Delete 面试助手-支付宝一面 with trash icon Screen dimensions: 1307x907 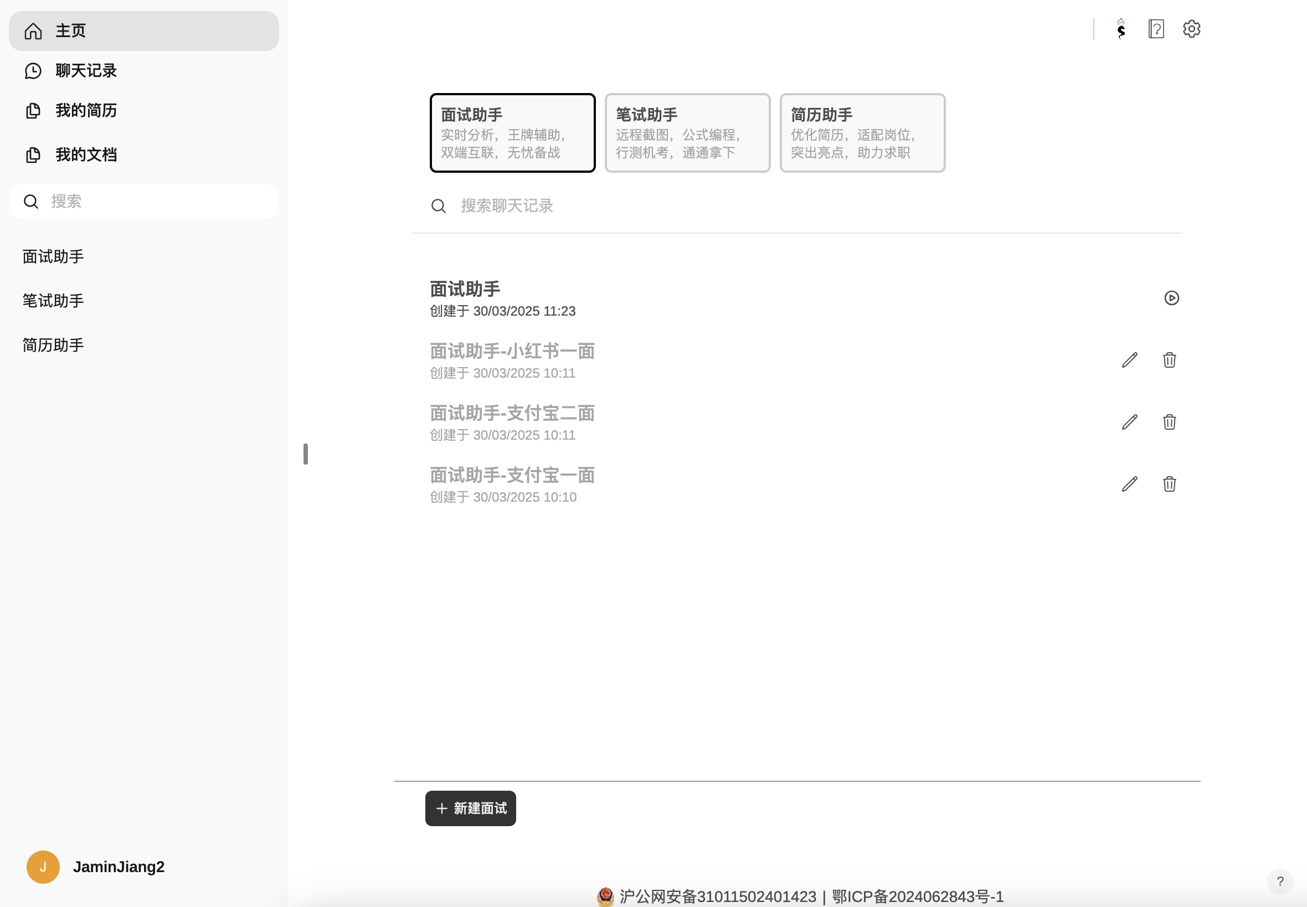pos(1169,483)
